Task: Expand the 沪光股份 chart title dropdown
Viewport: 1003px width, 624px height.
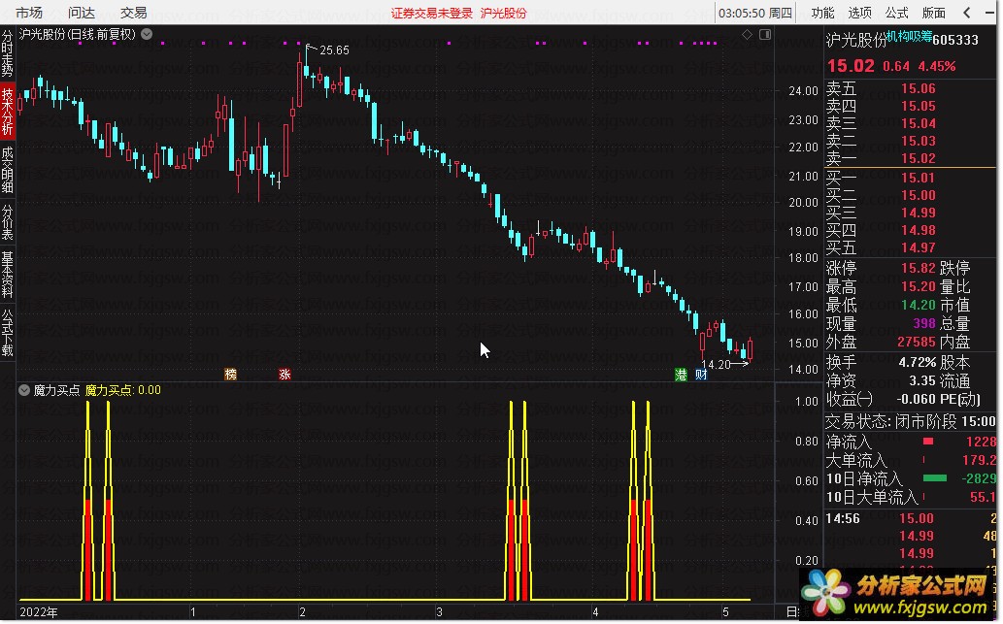Action: click(147, 35)
